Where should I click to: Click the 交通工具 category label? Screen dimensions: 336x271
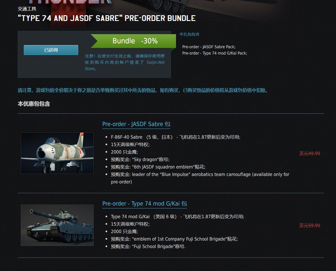point(27,9)
